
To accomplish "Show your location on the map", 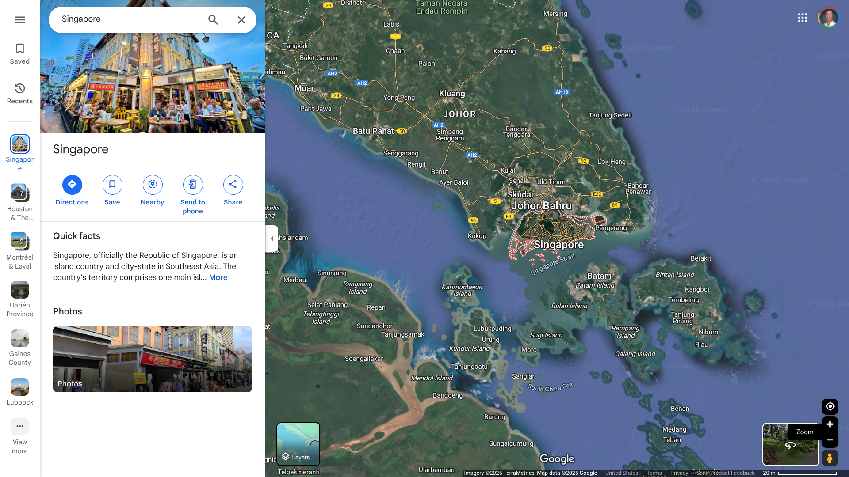I will pyautogui.click(x=830, y=406).
